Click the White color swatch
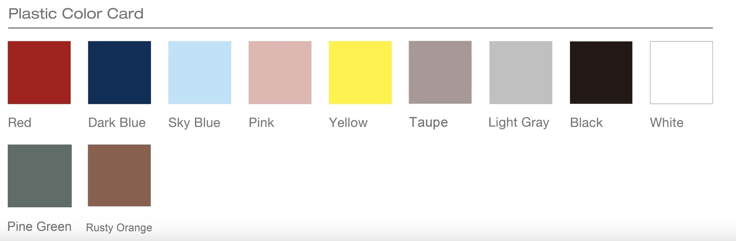Viewport: 736px width, 241px height. 681,72
